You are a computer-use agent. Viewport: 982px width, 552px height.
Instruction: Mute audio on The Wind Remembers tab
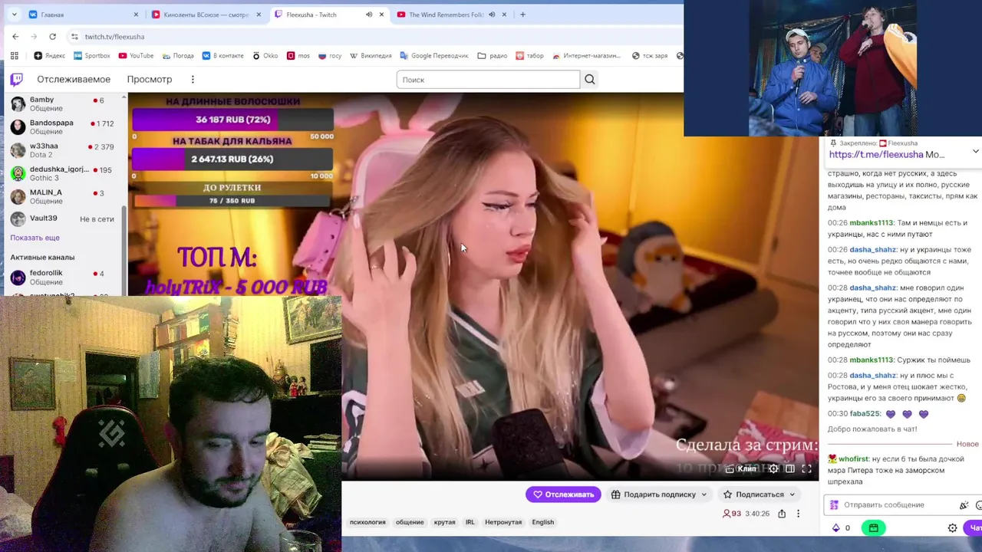click(492, 15)
